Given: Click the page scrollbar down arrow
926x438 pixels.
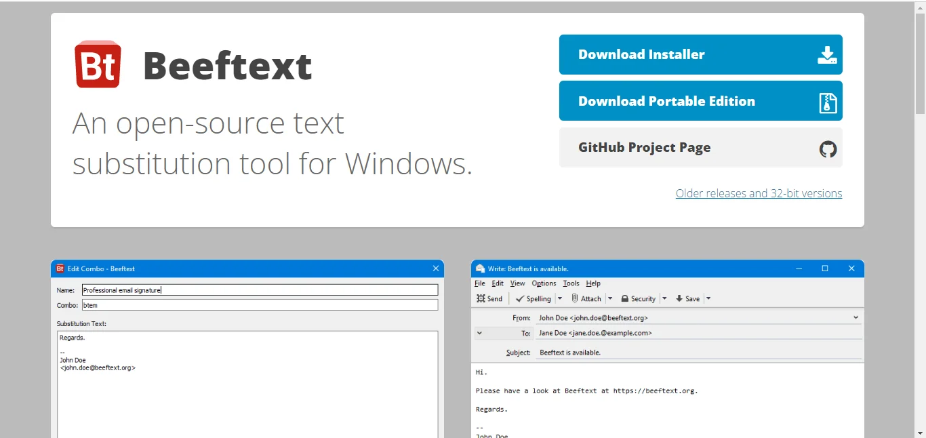Looking at the screenshot, I should point(920,432).
